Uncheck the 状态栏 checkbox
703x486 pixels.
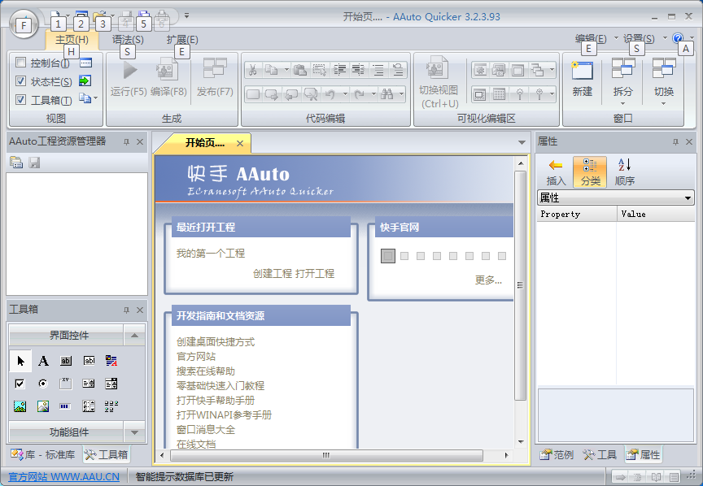coord(21,81)
